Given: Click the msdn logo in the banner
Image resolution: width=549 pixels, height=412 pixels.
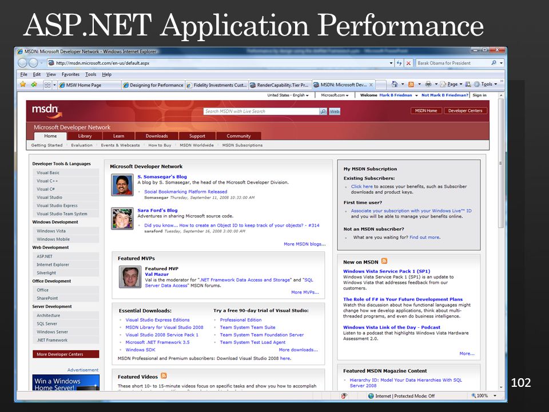Looking at the screenshot, I should (47, 110).
